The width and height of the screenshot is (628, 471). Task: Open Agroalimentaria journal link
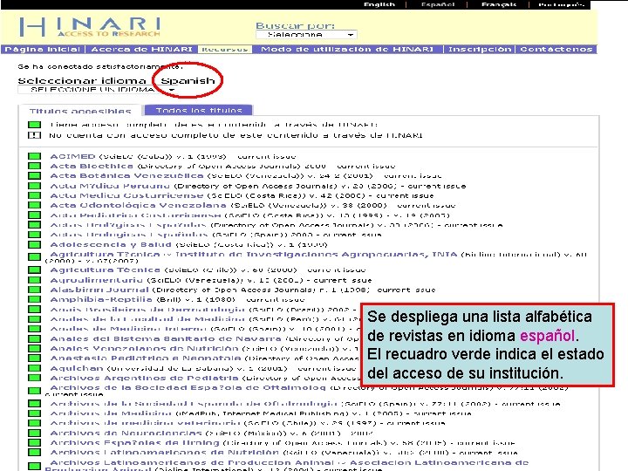(96, 280)
